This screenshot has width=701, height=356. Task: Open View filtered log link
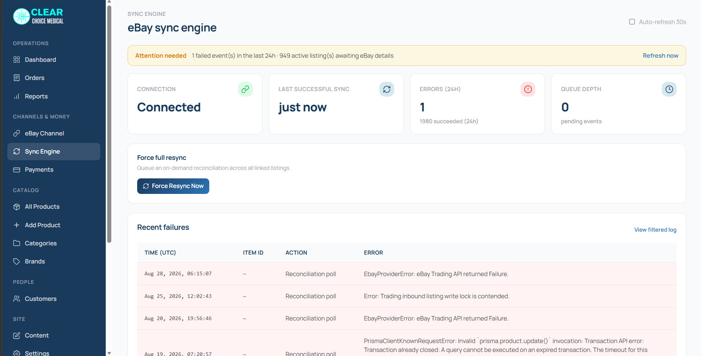[x=655, y=230]
